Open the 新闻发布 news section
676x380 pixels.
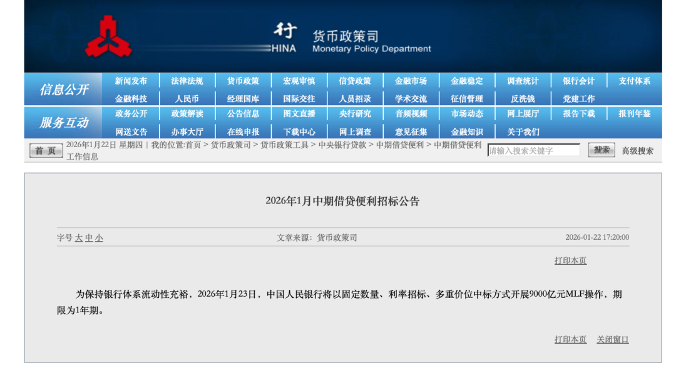tap(131, 80)
